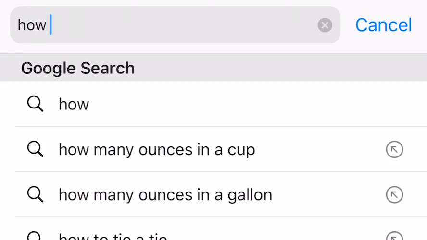
Task: Click magnifier icon beside "ounces in a gallon"
Action: coord(35,194)
